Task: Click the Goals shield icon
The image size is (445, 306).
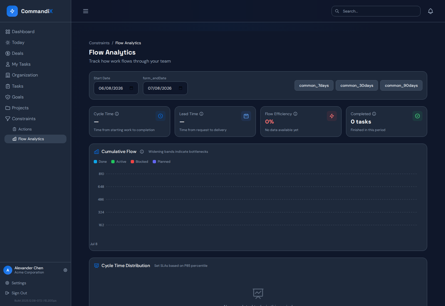Action: coord(8,97)
